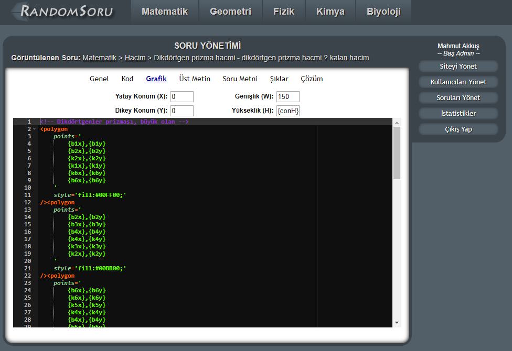Image resolution: width=512 pixels, height=351 pixels.
Task: Open the Soruları Yönet button
Action: (458, 97)
